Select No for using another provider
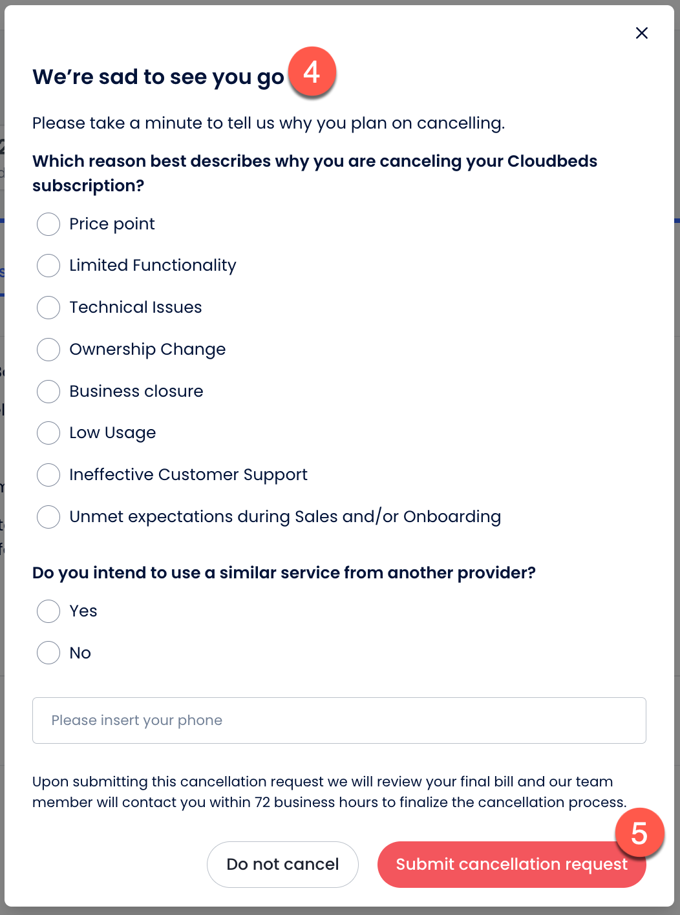This screenshot has width=680, height=915. click(48, 653)
